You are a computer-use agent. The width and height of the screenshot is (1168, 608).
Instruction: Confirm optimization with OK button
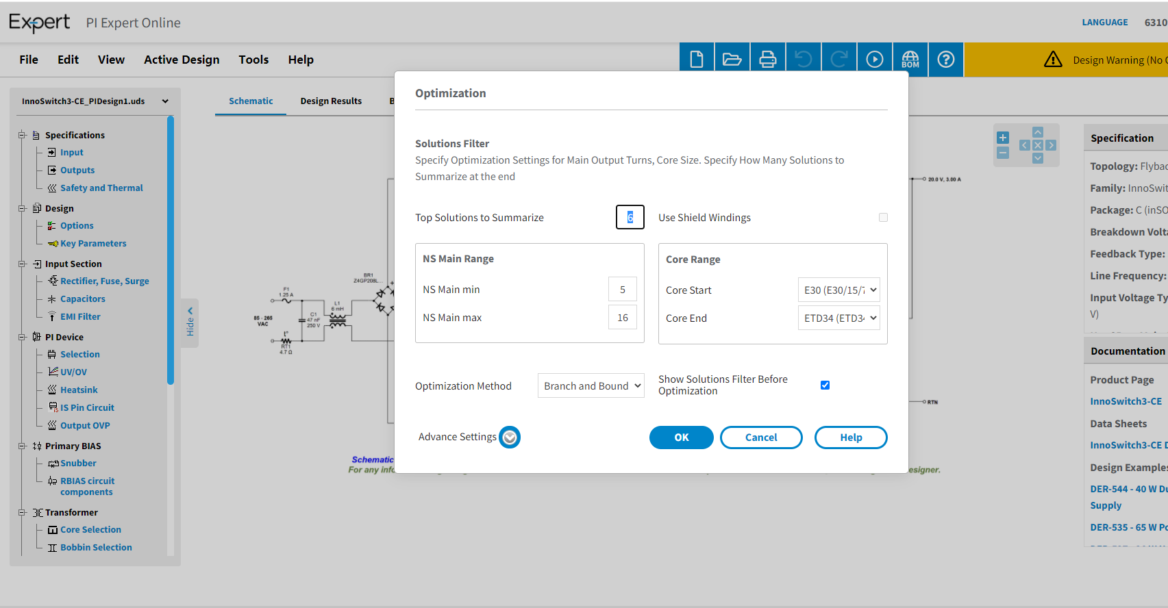point(682,438)
